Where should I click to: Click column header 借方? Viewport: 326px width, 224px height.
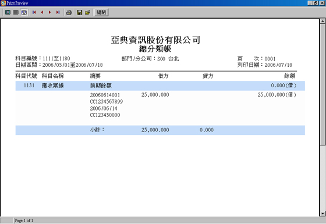click(163, 76)
